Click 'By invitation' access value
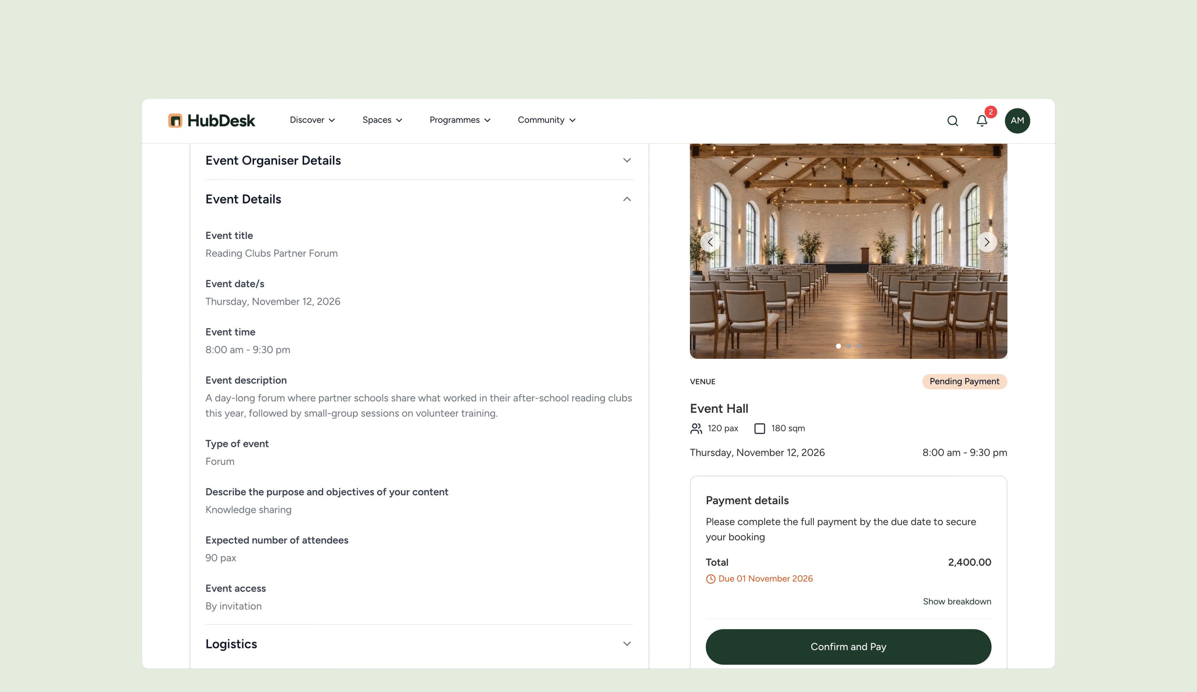The height and width of the screenshot is (692, 1197). (x=233, y=606)
